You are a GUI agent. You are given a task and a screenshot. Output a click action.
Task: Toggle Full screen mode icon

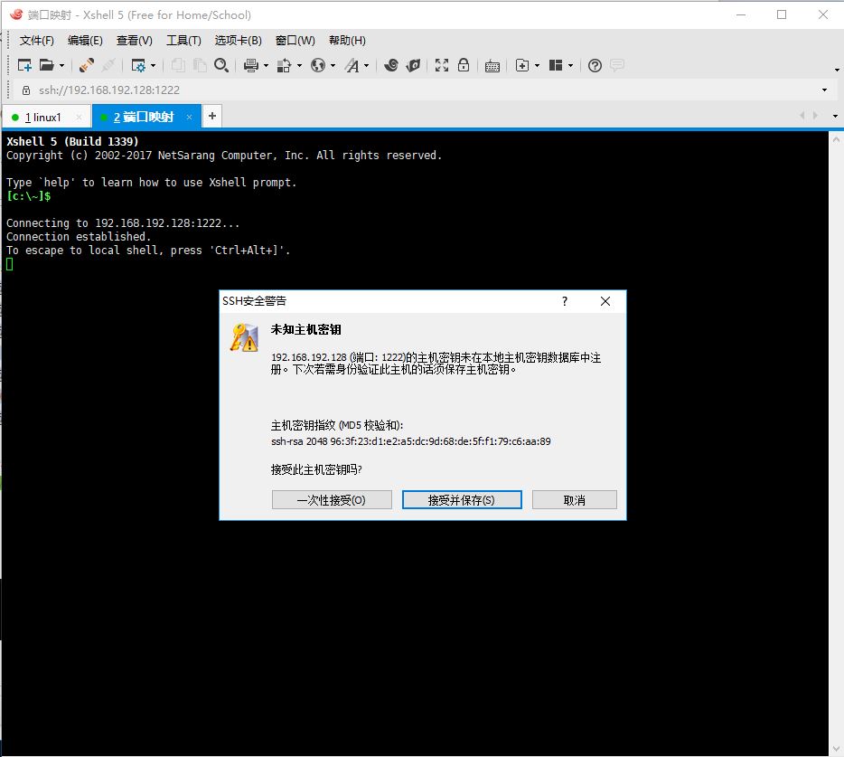(442, 65)
